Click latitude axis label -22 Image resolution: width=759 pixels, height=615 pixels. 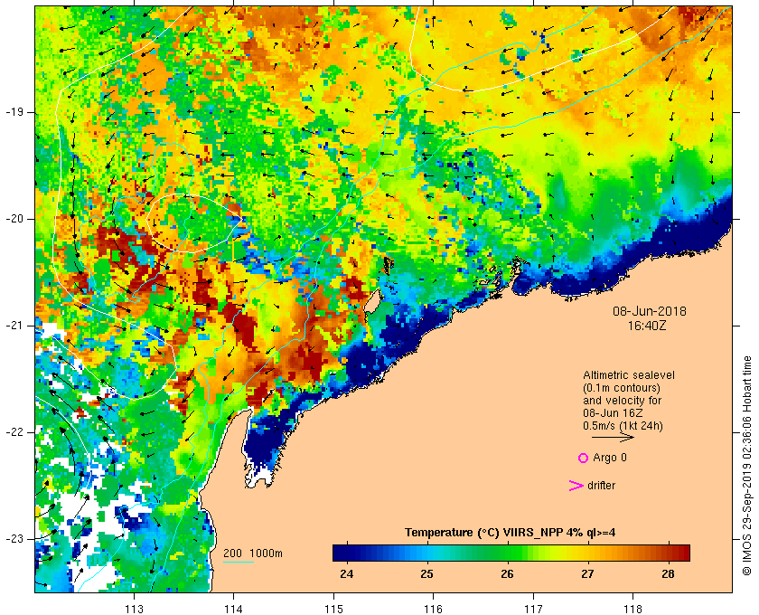[14, 432]
